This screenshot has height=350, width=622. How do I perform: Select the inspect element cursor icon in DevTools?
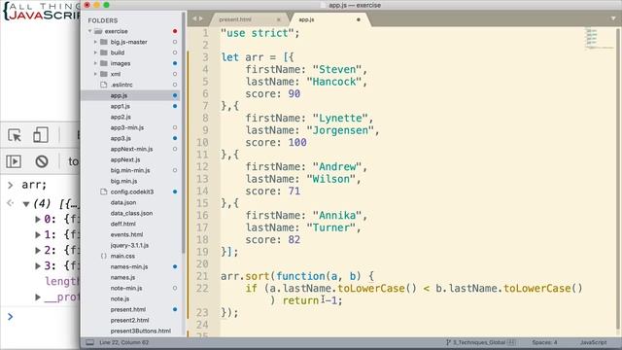point(15,135)
